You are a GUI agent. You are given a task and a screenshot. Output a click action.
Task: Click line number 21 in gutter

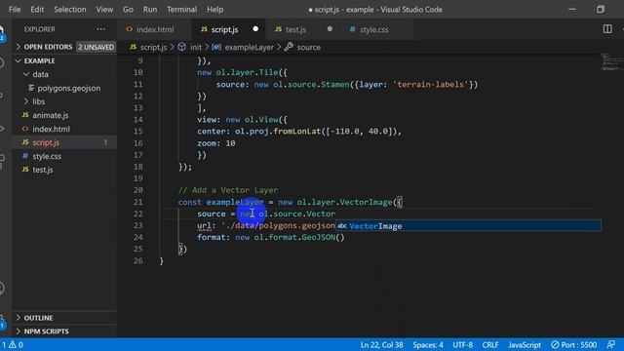click(137, 202)
